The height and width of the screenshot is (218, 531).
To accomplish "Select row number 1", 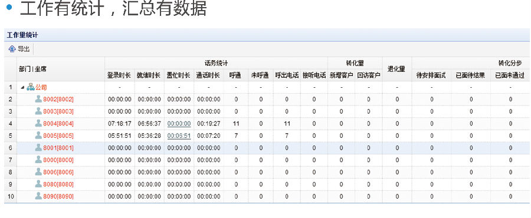I will point(10,87).
